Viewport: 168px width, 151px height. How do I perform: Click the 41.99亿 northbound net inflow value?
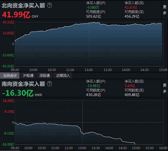[x=16, y=15]
